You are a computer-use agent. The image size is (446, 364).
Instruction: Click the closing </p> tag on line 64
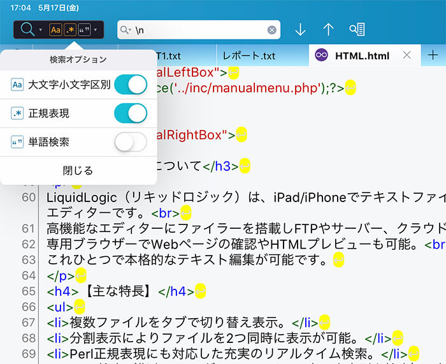pos(61,276)
